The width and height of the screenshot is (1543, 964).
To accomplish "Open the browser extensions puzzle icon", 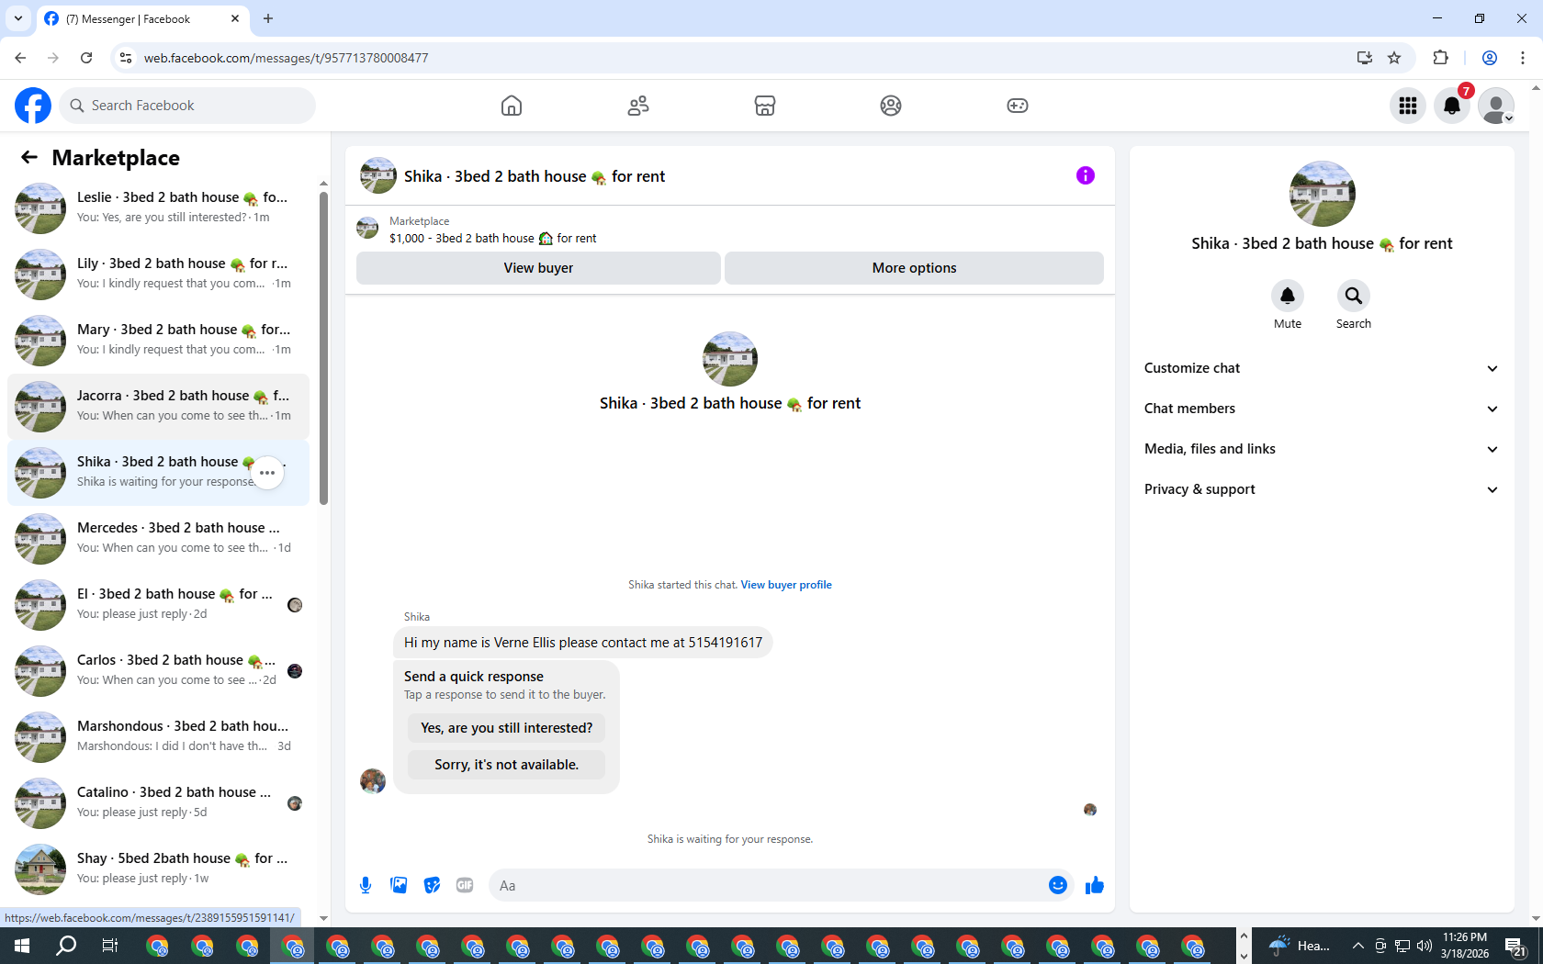I will [x=1441, y=58].
